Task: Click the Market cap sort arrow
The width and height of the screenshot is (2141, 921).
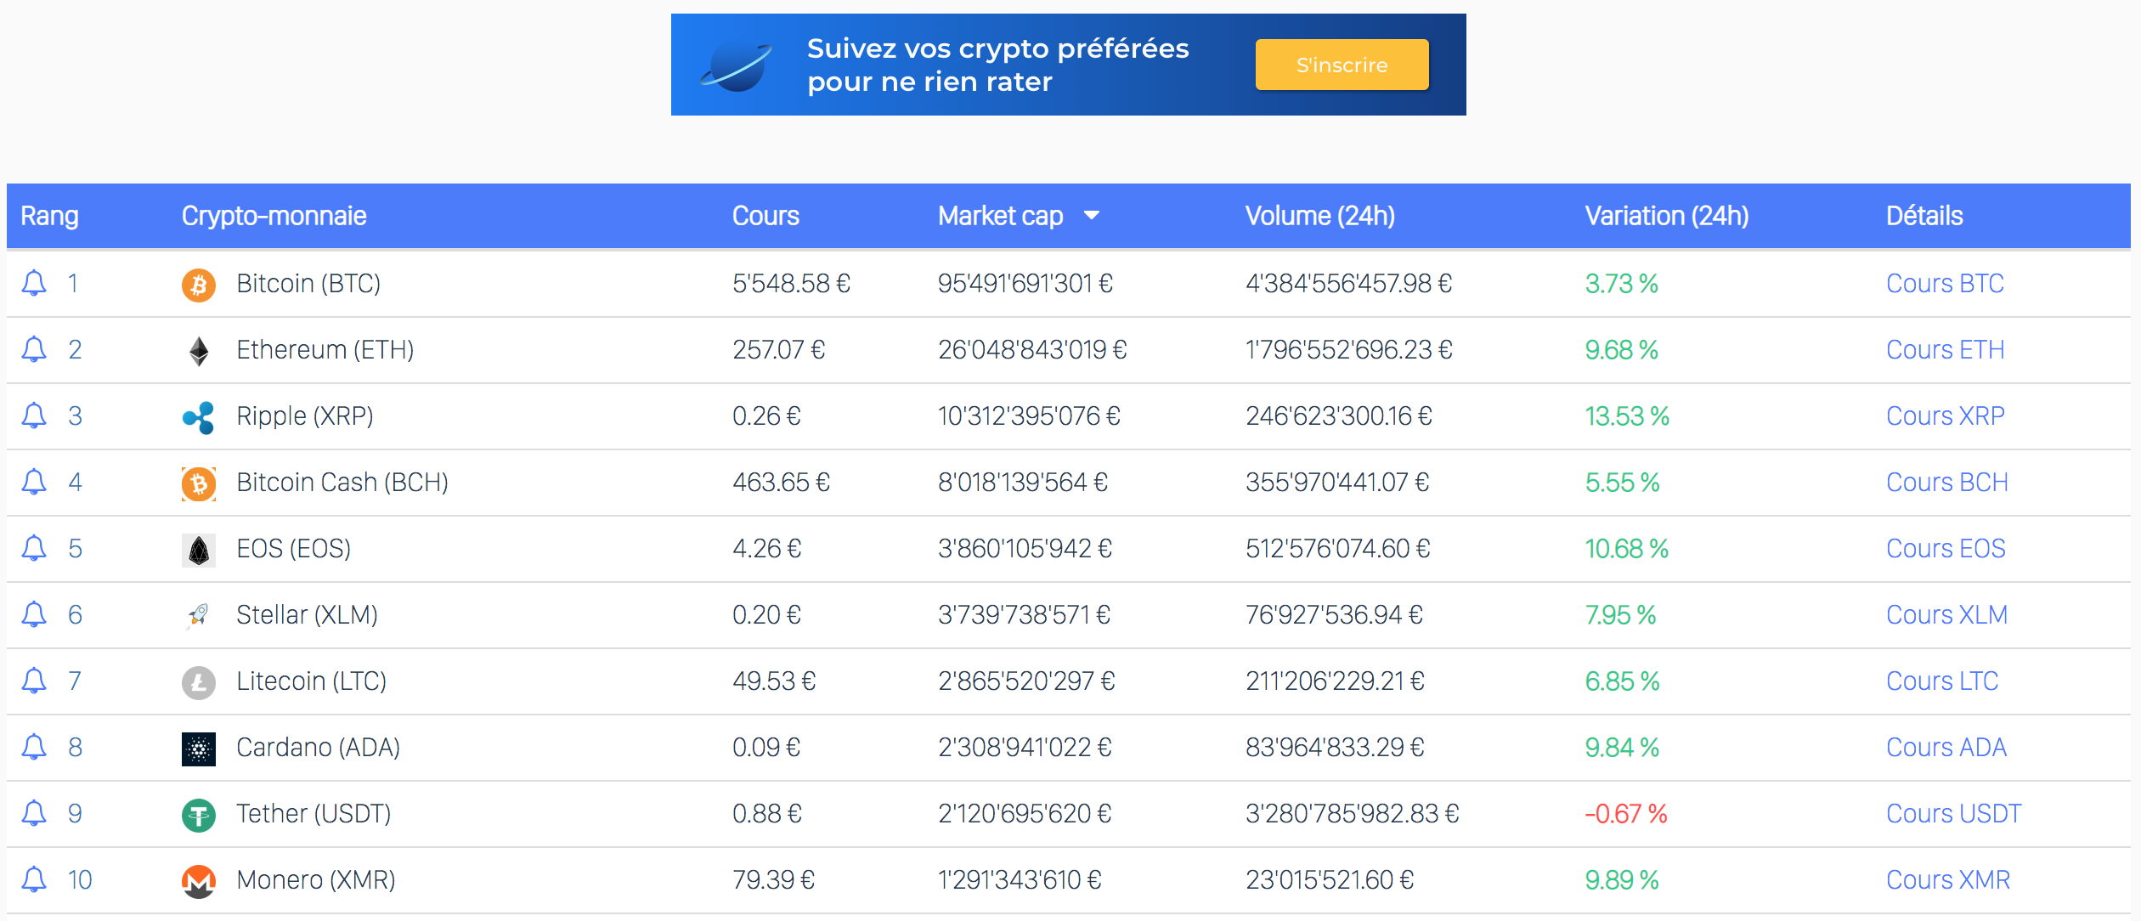Action: pos(1092,216)
